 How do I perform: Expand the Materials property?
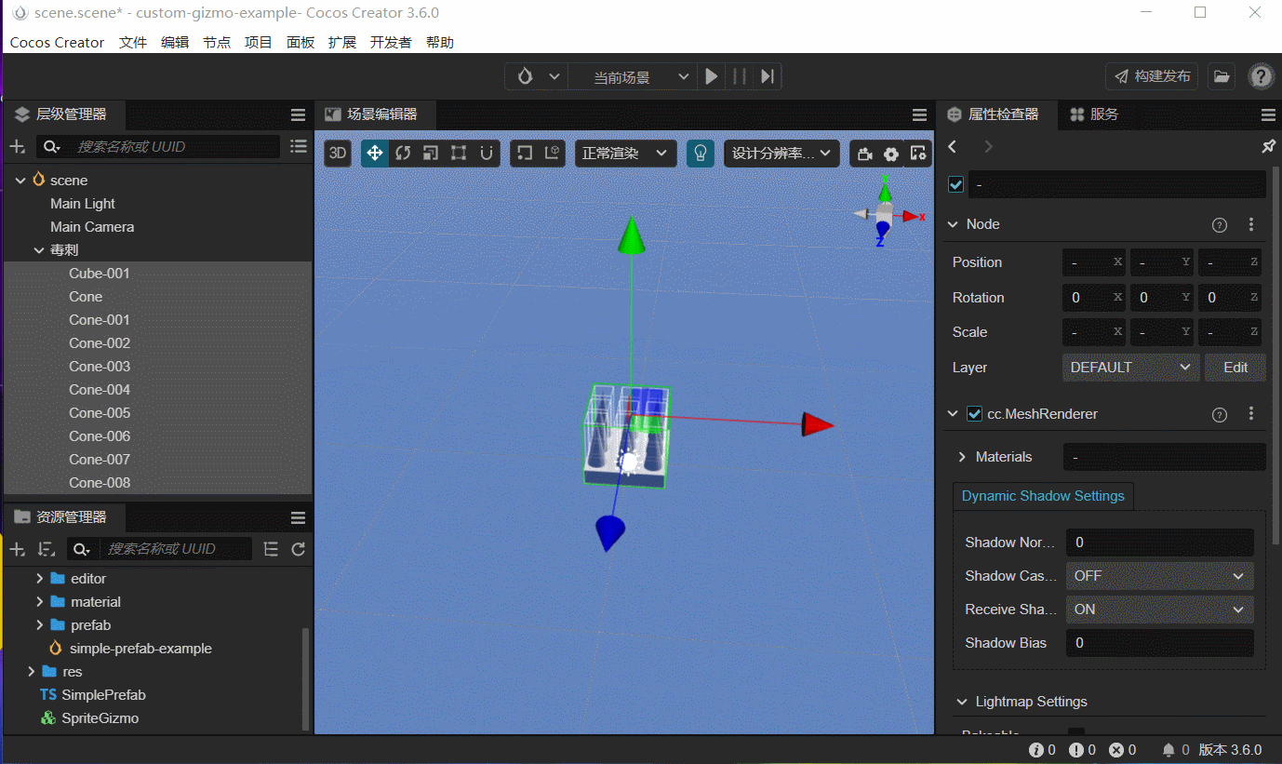[962, 457]
